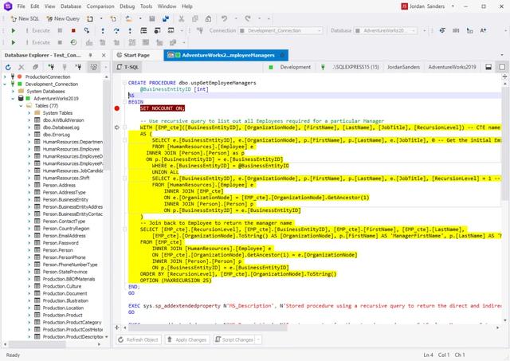This screenshot has width=510, height=361.
Task: Click the Execute button in the debug toolbar
Action: (38, 30)
